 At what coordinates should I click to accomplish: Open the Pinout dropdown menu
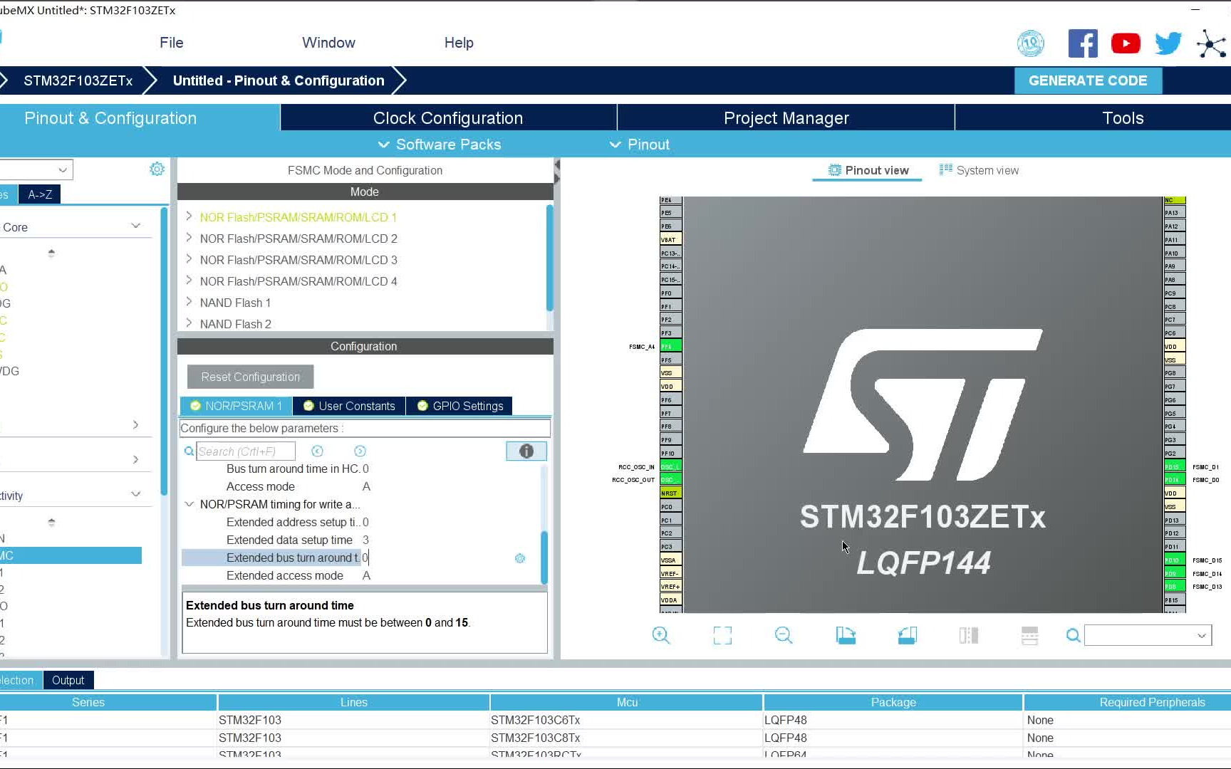point(639,145)
